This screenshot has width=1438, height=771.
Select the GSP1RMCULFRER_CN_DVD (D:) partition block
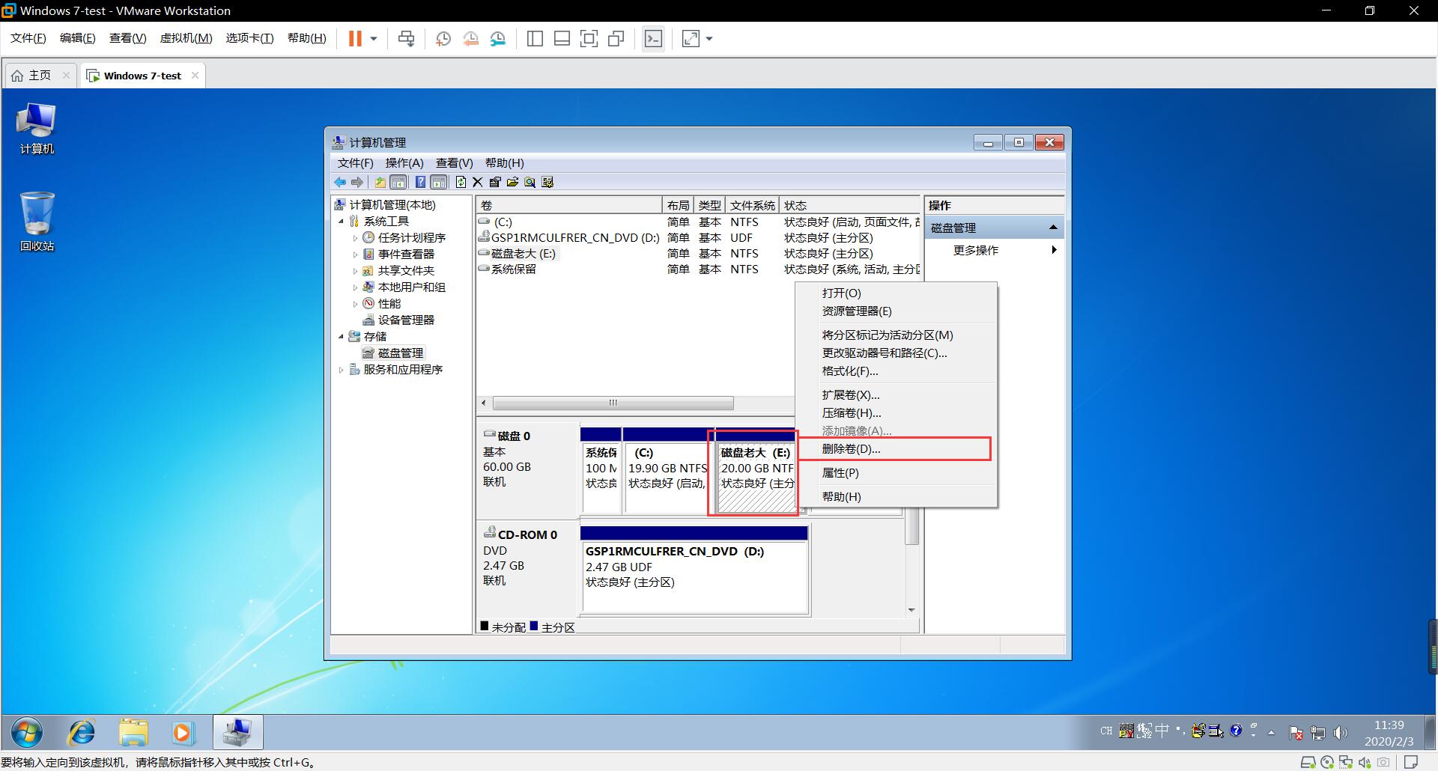[694, 569]
